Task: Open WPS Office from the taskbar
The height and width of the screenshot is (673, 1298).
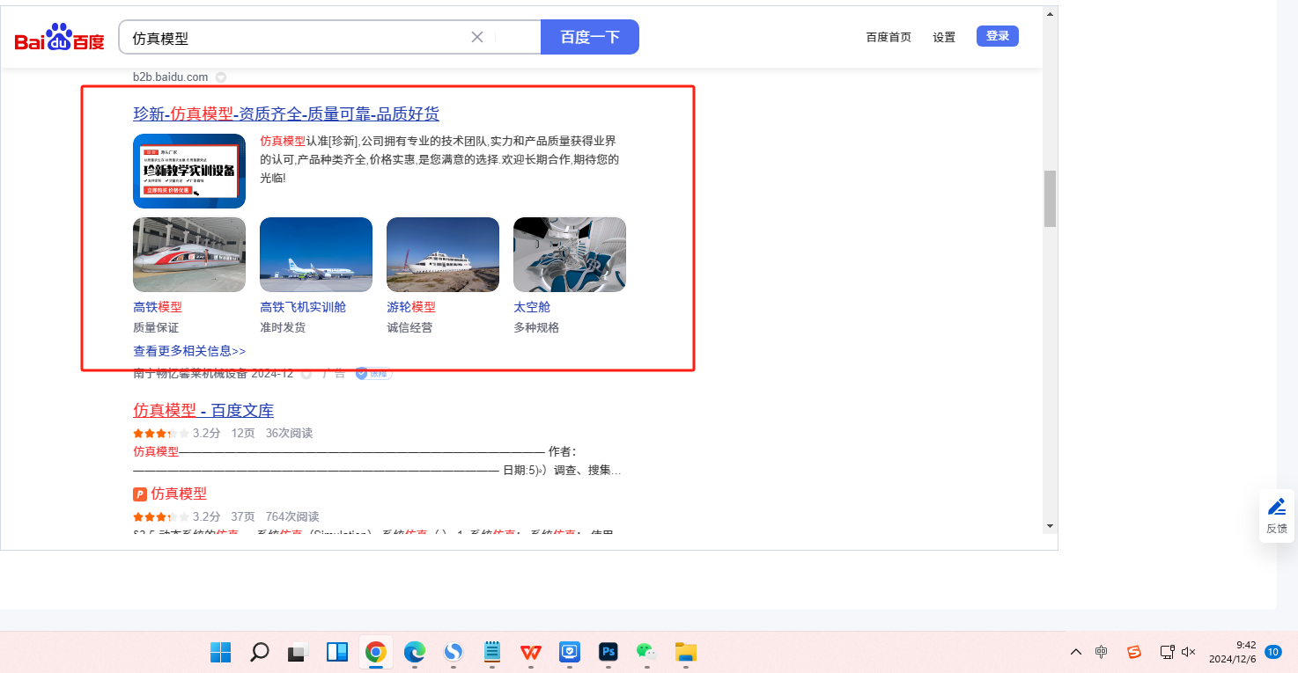Action: tap(531, 652)
